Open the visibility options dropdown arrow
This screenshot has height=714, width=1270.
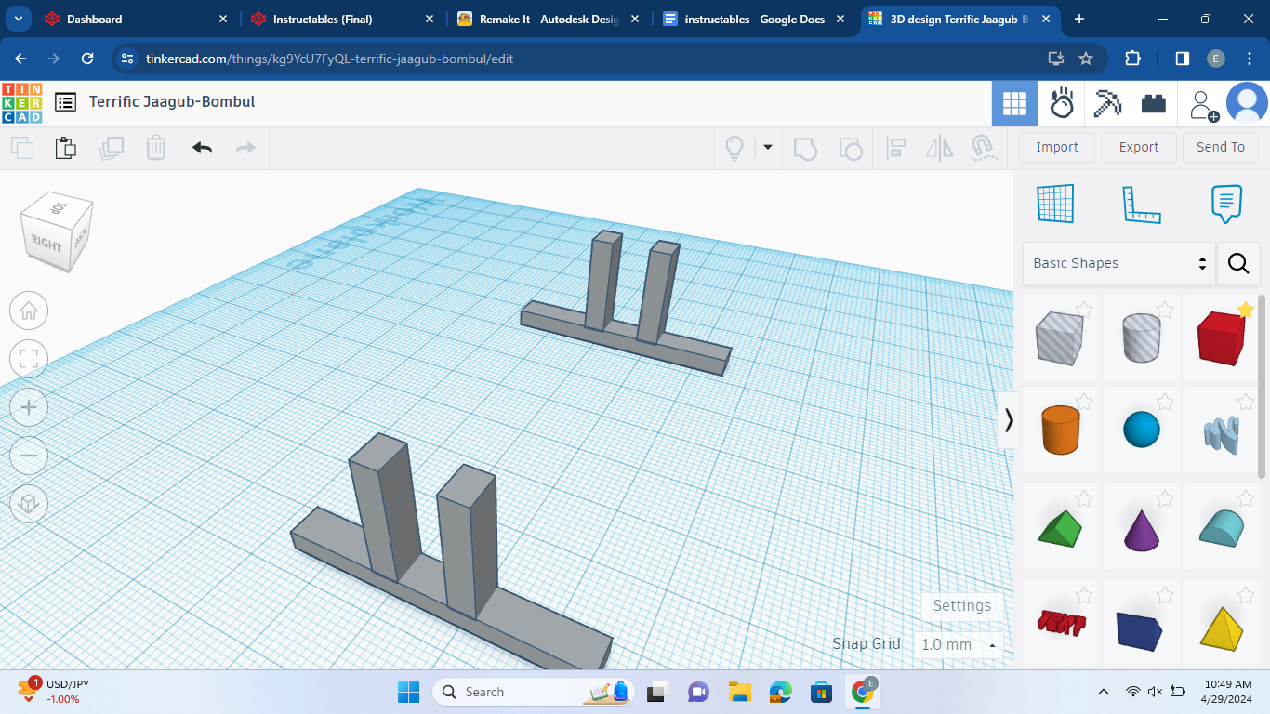click(768, 147)
